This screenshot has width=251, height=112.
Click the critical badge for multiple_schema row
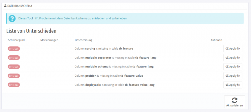[x=14, y=67]
